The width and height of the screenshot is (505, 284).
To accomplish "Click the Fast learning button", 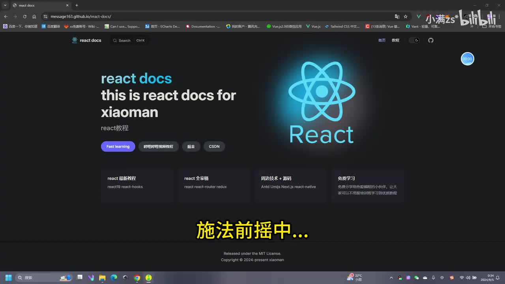I will click(118, 146).
